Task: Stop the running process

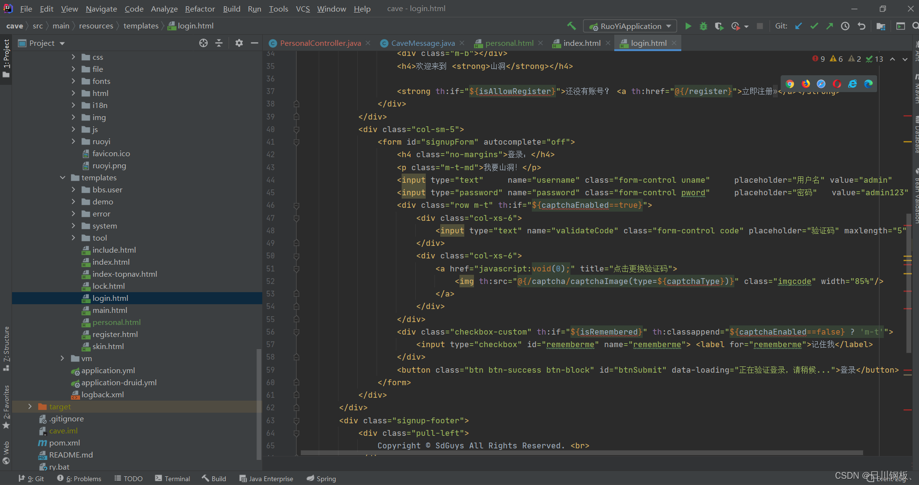Action: (760, 26)
